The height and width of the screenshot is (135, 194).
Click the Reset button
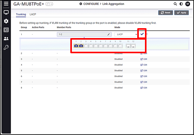166,13
